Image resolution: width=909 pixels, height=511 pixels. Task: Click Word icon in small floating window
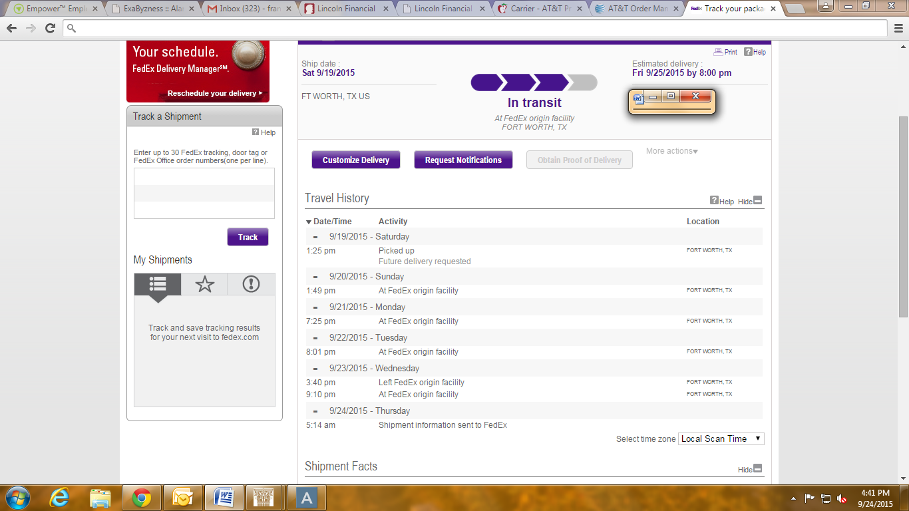pos(639,97)
